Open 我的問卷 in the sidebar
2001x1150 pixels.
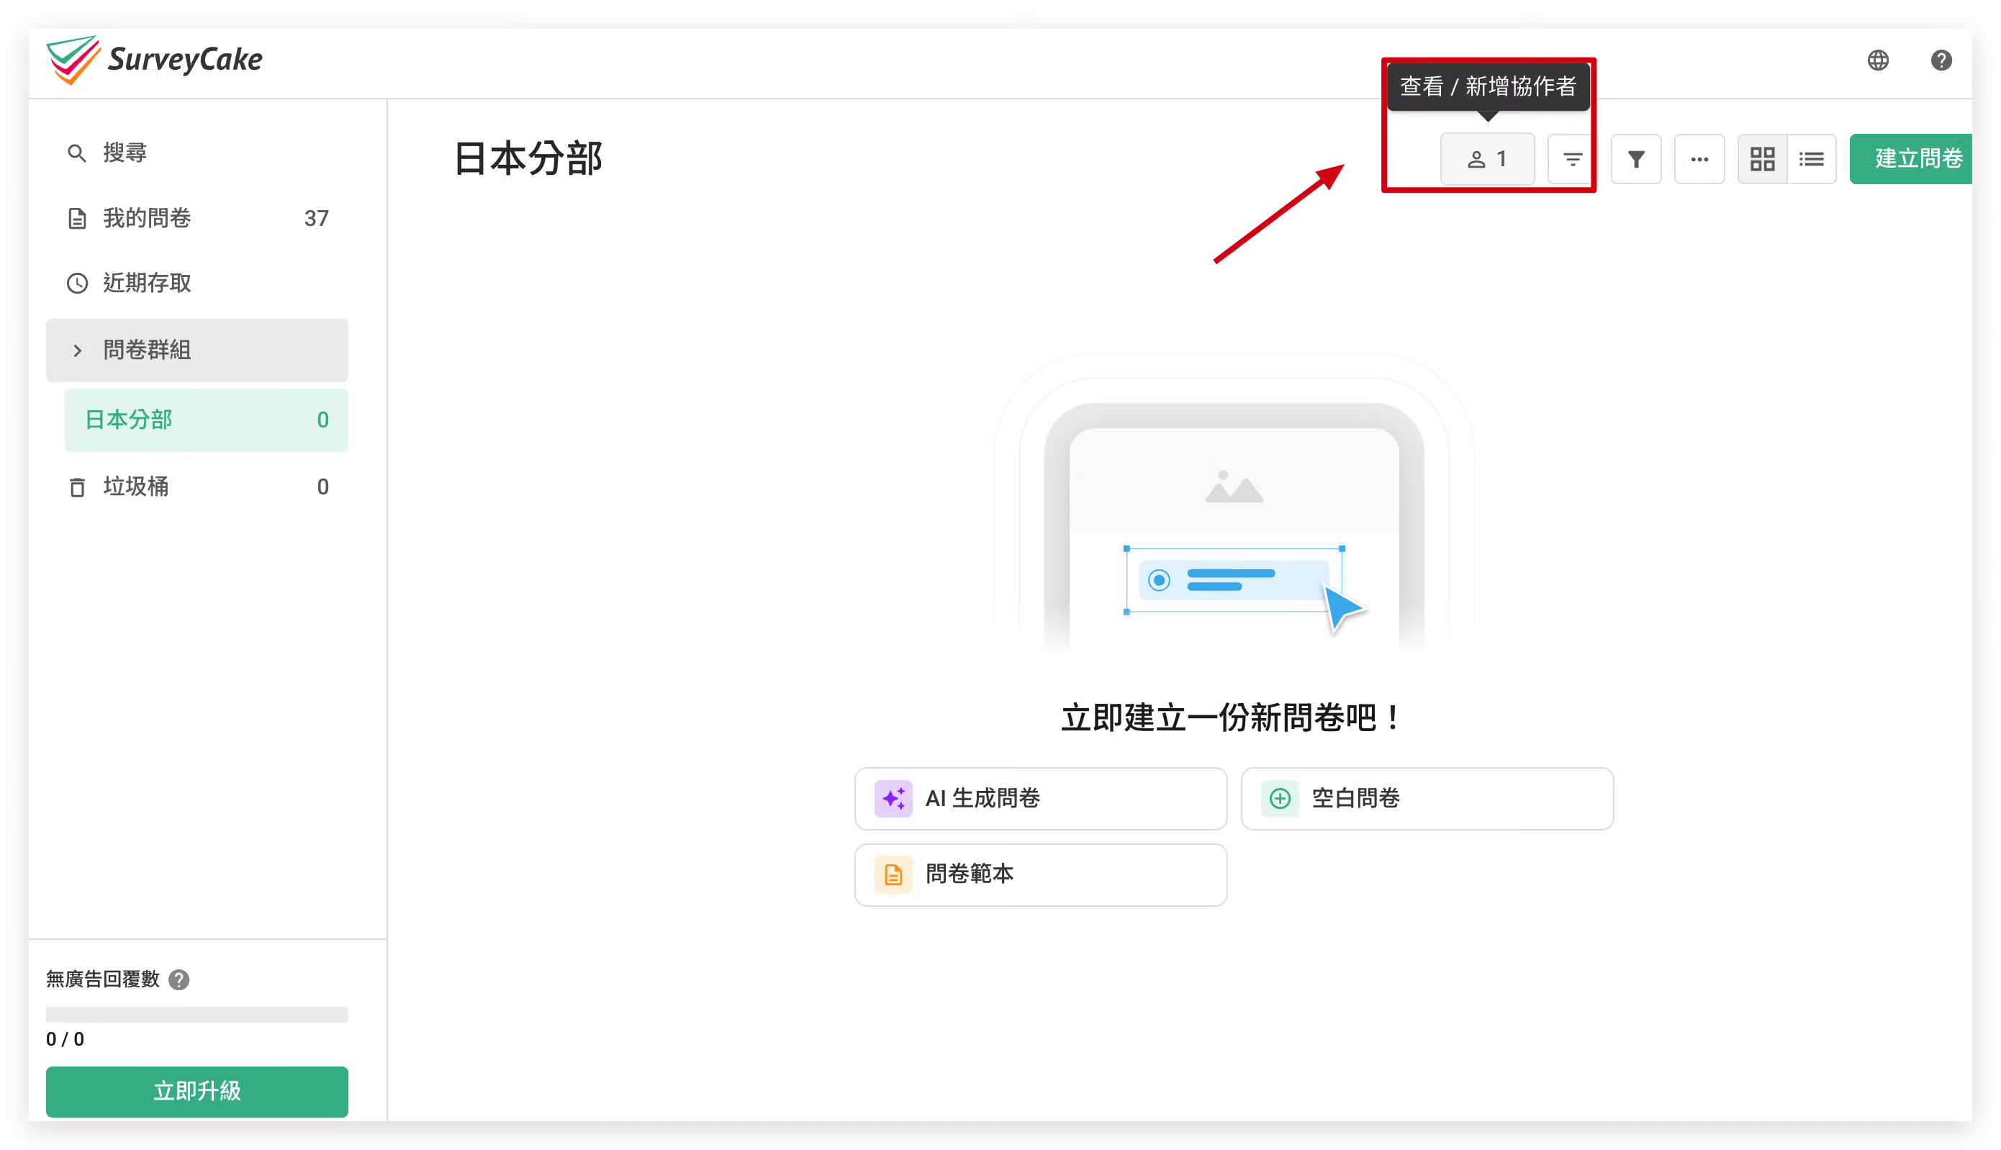pyautogui.click(x=197, y=218)
